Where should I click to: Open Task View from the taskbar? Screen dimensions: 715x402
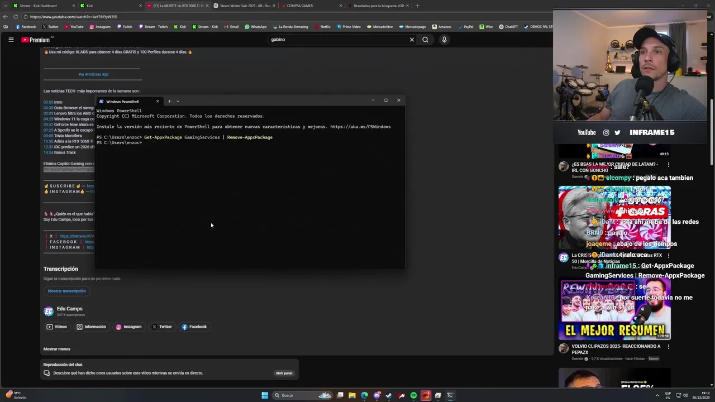click(x=340, y=395)
